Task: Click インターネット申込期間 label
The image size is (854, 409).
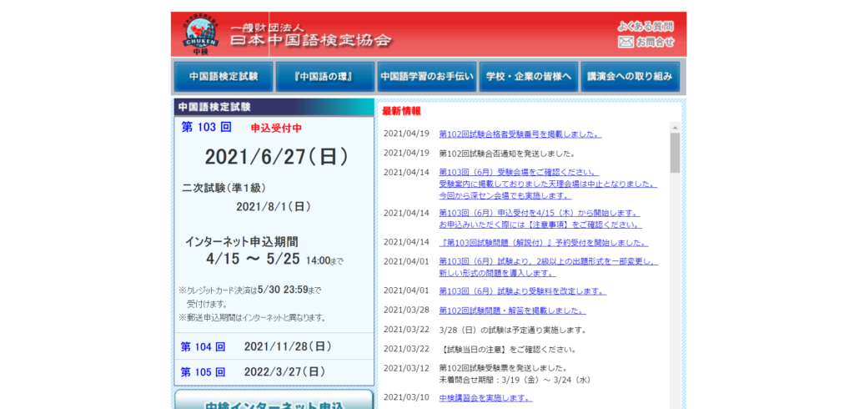Action: pos(241,241)
